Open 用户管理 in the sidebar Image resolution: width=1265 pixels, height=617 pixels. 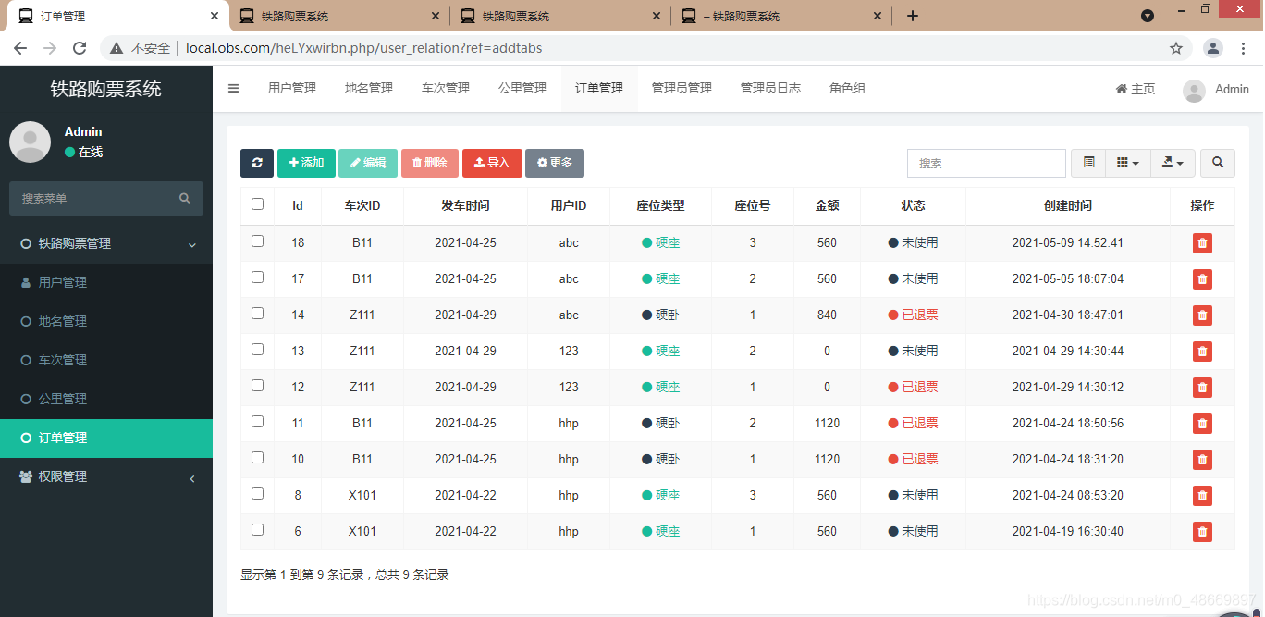point(106,282)
